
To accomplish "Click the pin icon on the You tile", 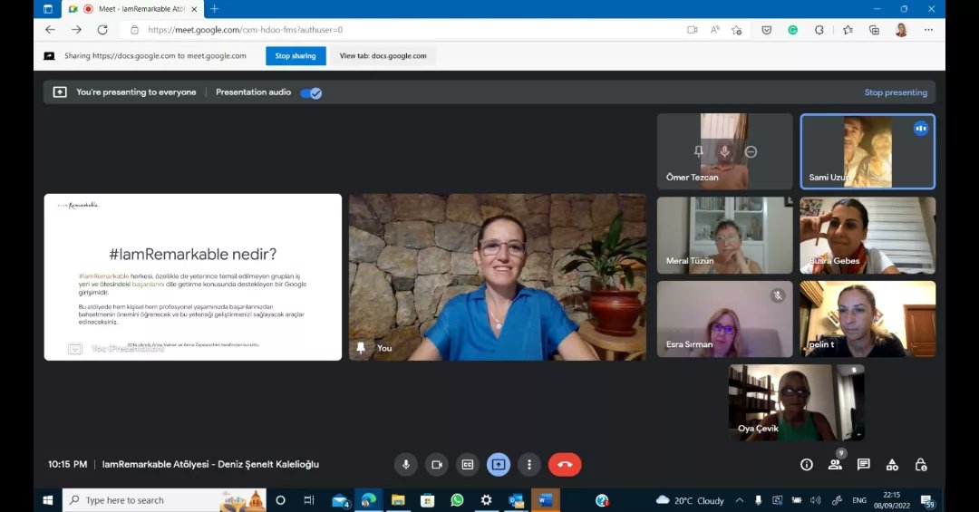I will (361, 348).
